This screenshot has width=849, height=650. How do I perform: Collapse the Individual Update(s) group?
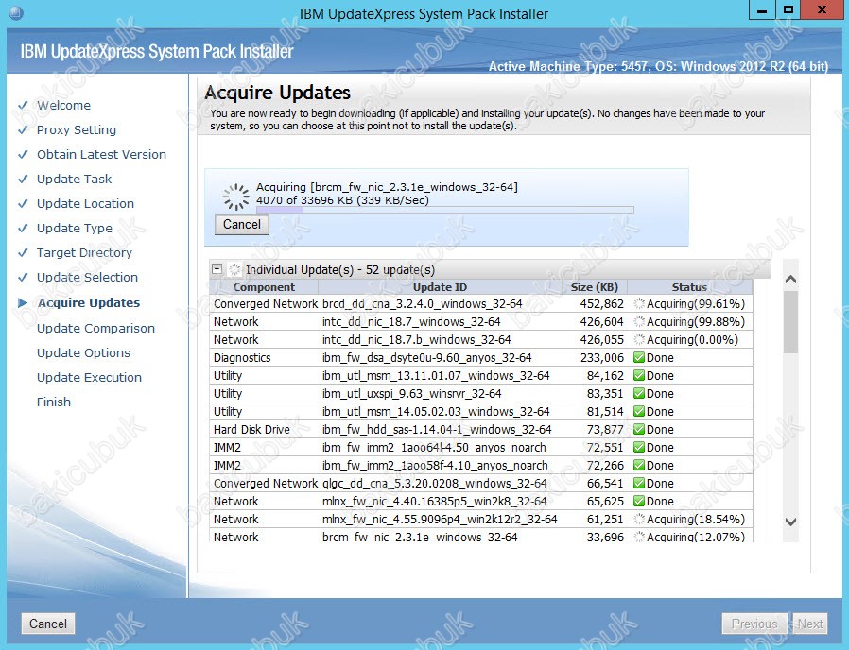pos(217,269)
